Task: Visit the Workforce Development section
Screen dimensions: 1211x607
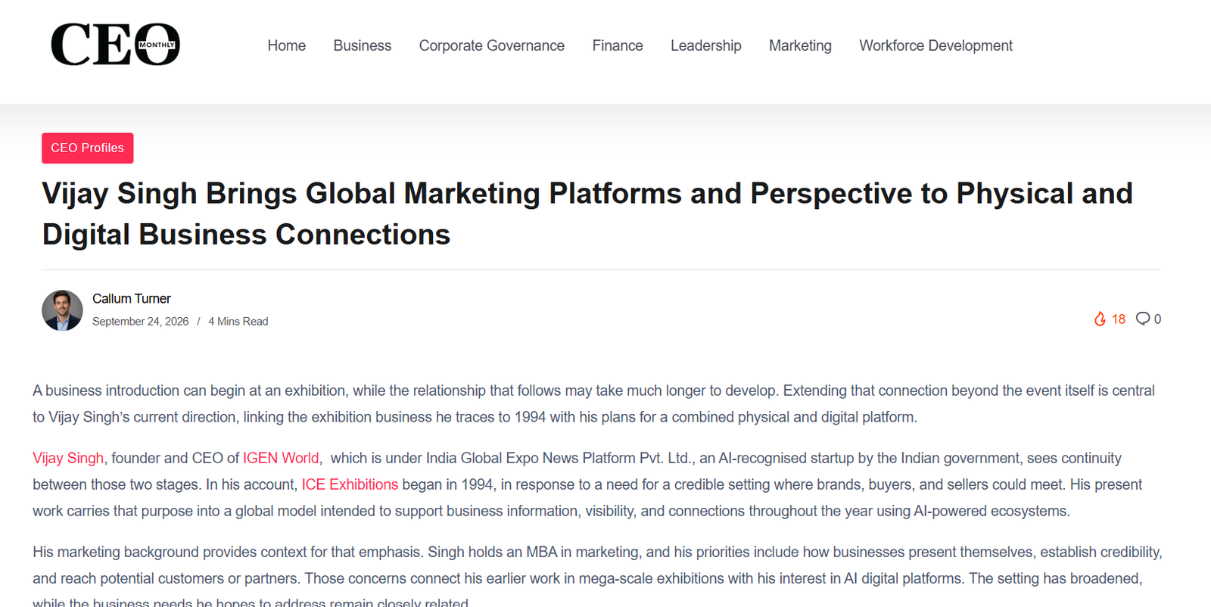Action: (935, 45)
